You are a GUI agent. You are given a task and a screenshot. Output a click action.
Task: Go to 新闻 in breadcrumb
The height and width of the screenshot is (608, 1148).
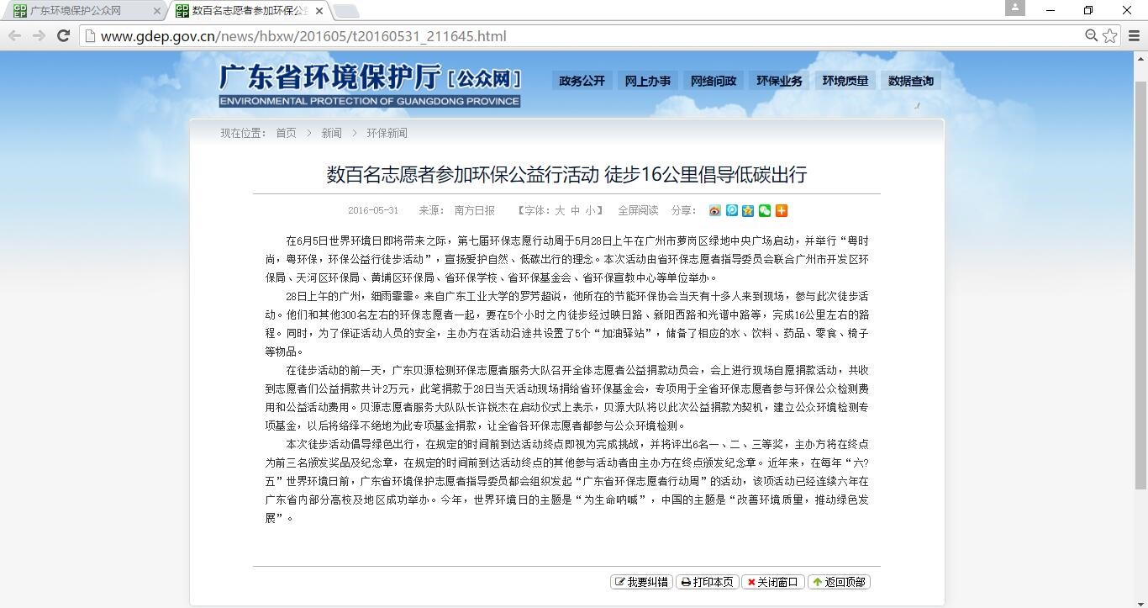(331, 133)
